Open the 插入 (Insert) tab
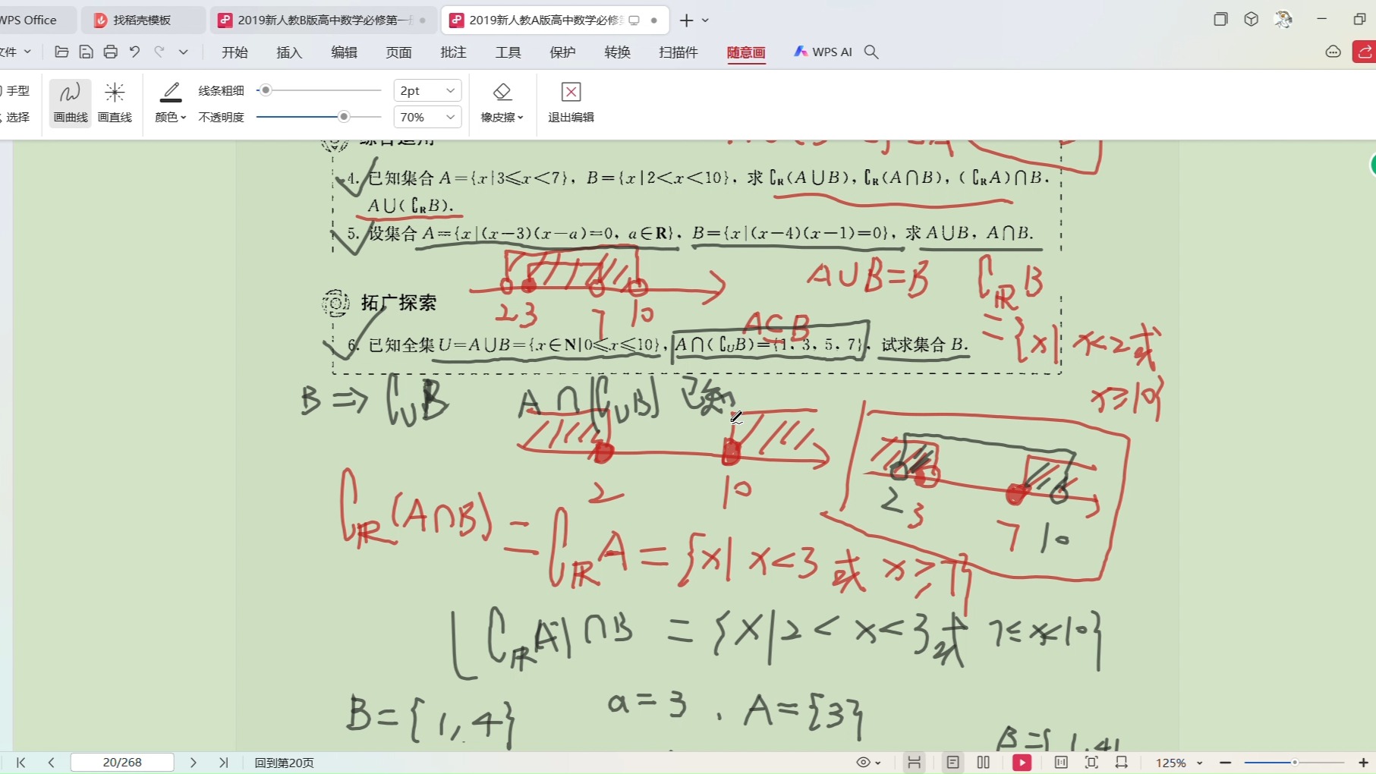The image size is (1376, 774). (x=289, y=52)
